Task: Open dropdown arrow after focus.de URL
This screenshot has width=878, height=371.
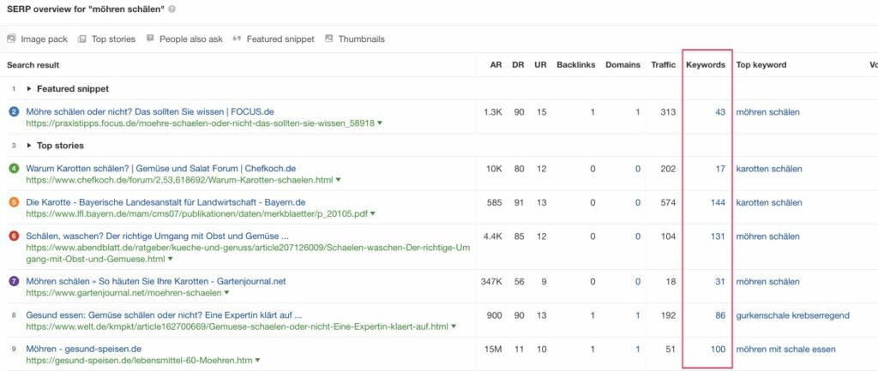Action: click(x=380, y=123)
